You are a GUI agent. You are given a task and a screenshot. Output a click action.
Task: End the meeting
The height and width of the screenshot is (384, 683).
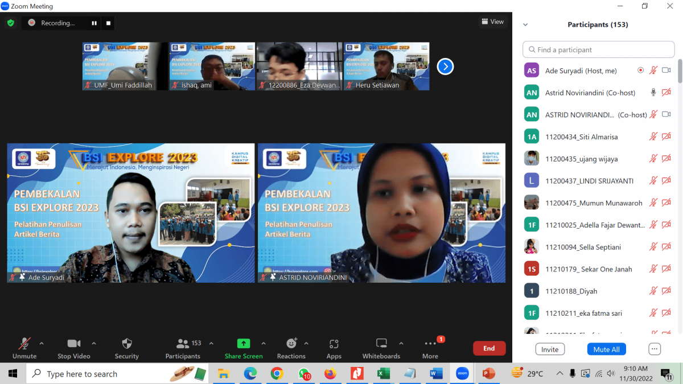[489, 348]
